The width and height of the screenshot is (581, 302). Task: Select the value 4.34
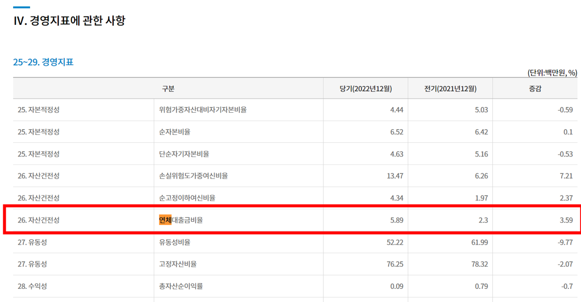pyautogui.click(x=397, y=198)
